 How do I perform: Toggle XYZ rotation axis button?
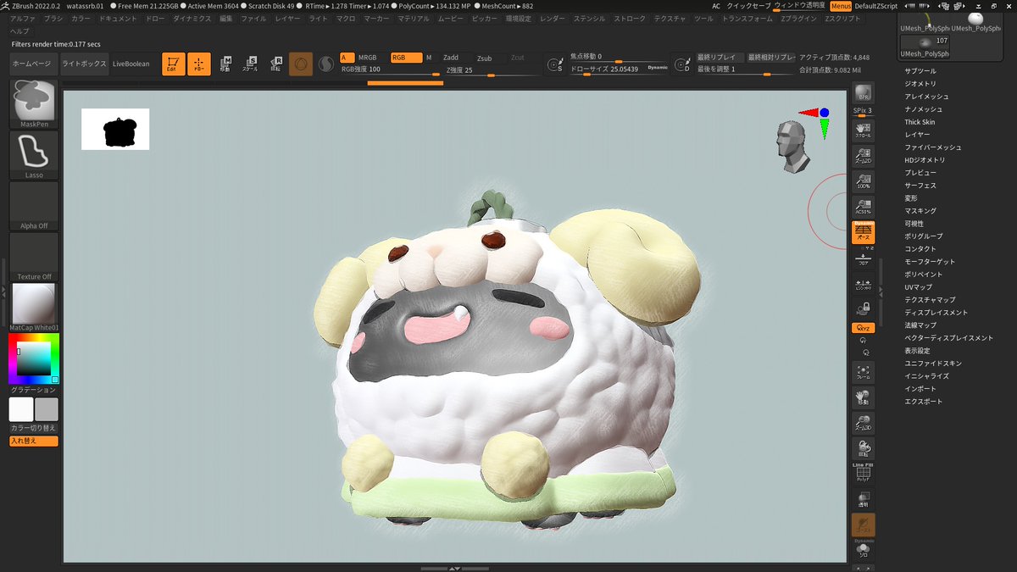tap(863, 328)
